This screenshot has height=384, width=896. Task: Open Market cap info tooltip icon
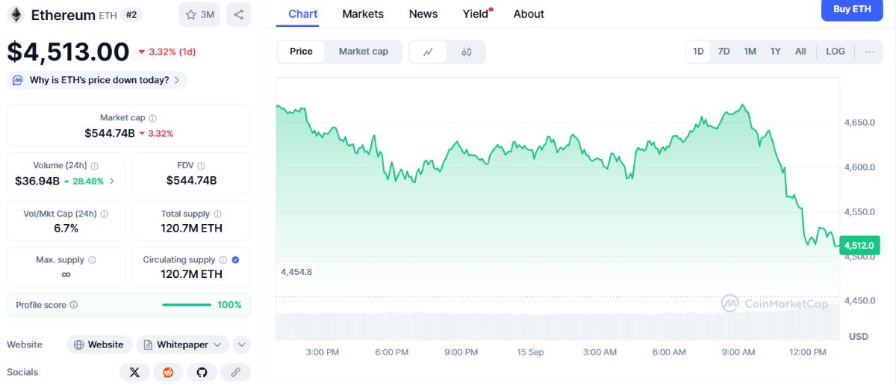point(153,118)
